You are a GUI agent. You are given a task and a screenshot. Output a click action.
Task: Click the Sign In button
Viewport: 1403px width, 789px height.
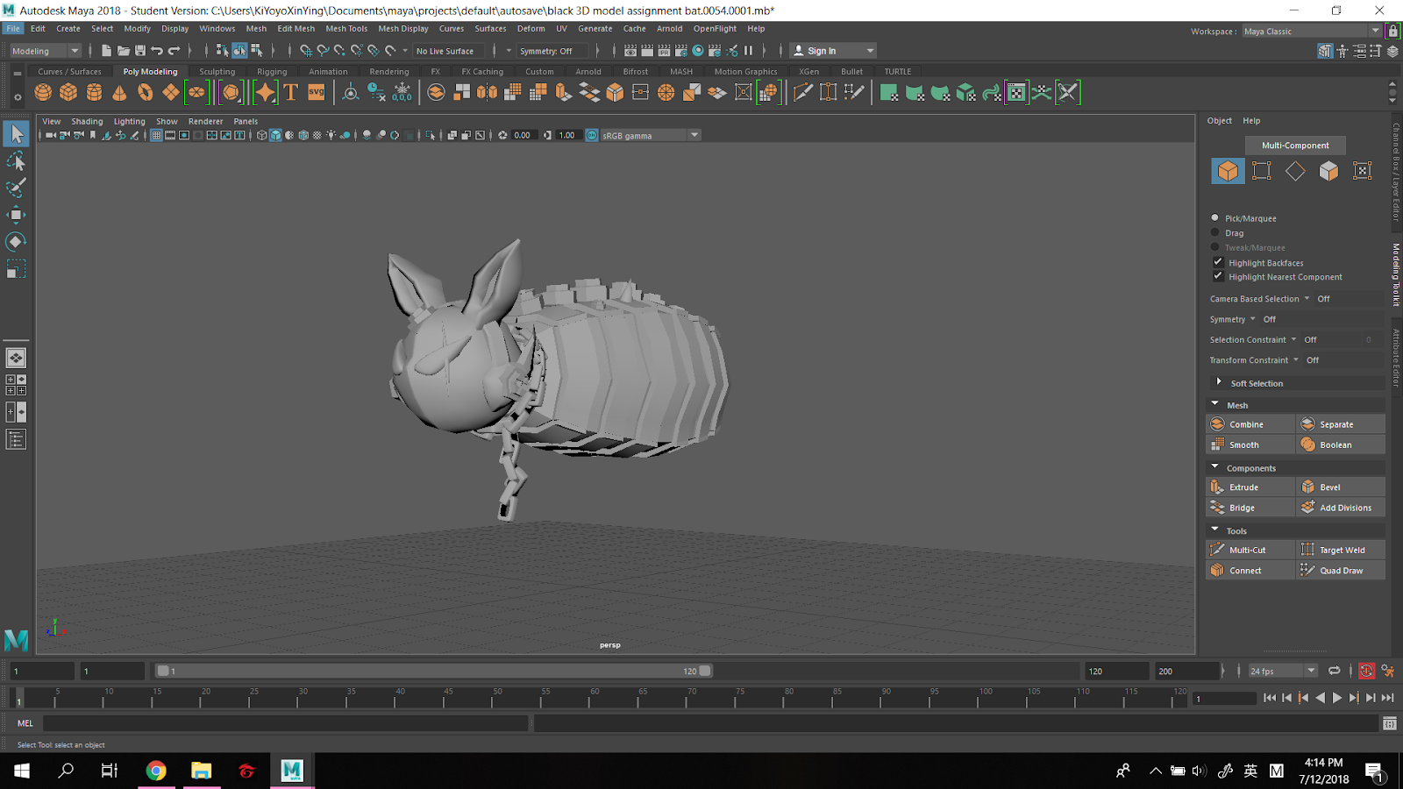832,51
